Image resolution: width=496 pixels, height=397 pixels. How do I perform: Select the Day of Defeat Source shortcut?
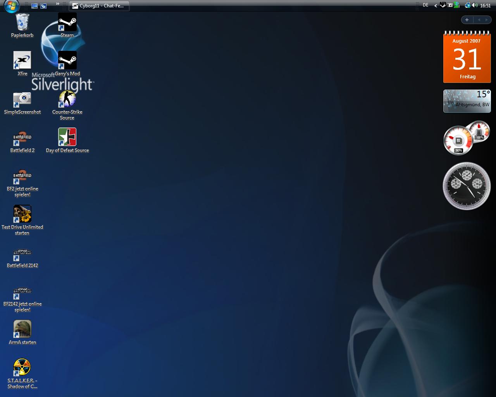pyautogui.click(x=67, y=141)
